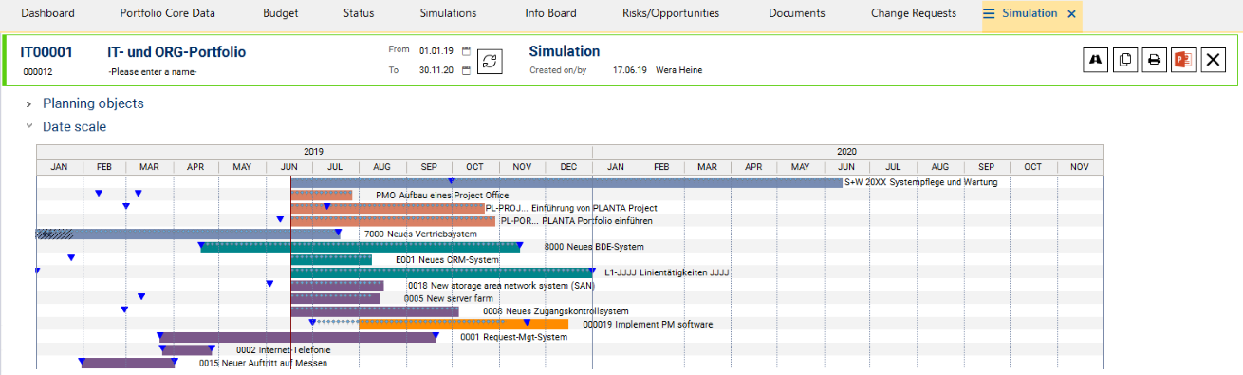
Task: Click the 'Please enter a name' field
Action: click(x=153, y=72)
